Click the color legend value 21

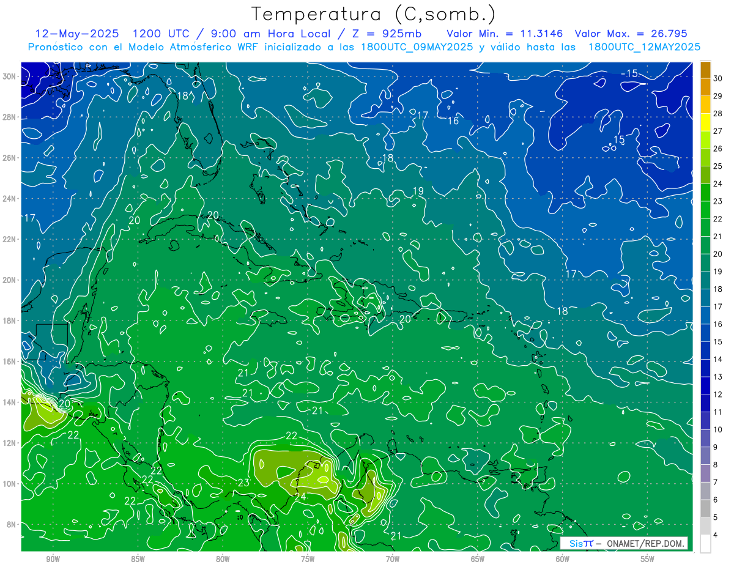pos(717,236)
